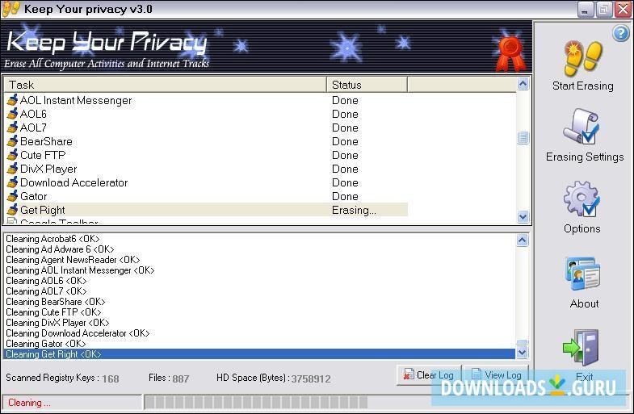Click the Clear Log button
This screenshot has width=634, height=414.
tap(429, 374)
